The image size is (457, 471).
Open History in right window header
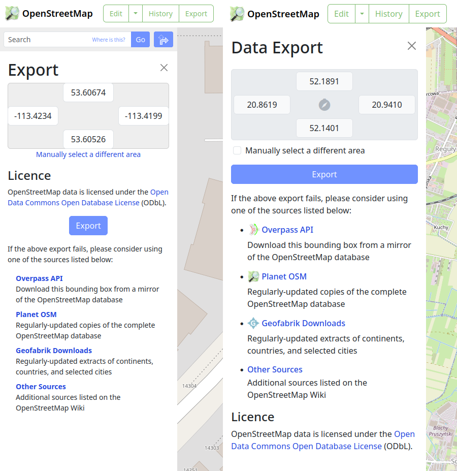pyautogui.click(x=389, y=14)
